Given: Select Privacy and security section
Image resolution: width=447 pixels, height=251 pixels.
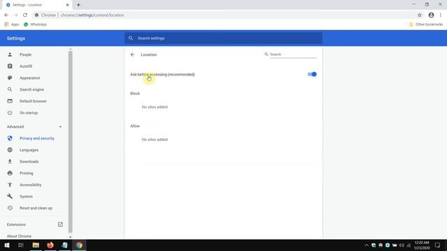Looking at the screenshot, I should tap(37, 138).
